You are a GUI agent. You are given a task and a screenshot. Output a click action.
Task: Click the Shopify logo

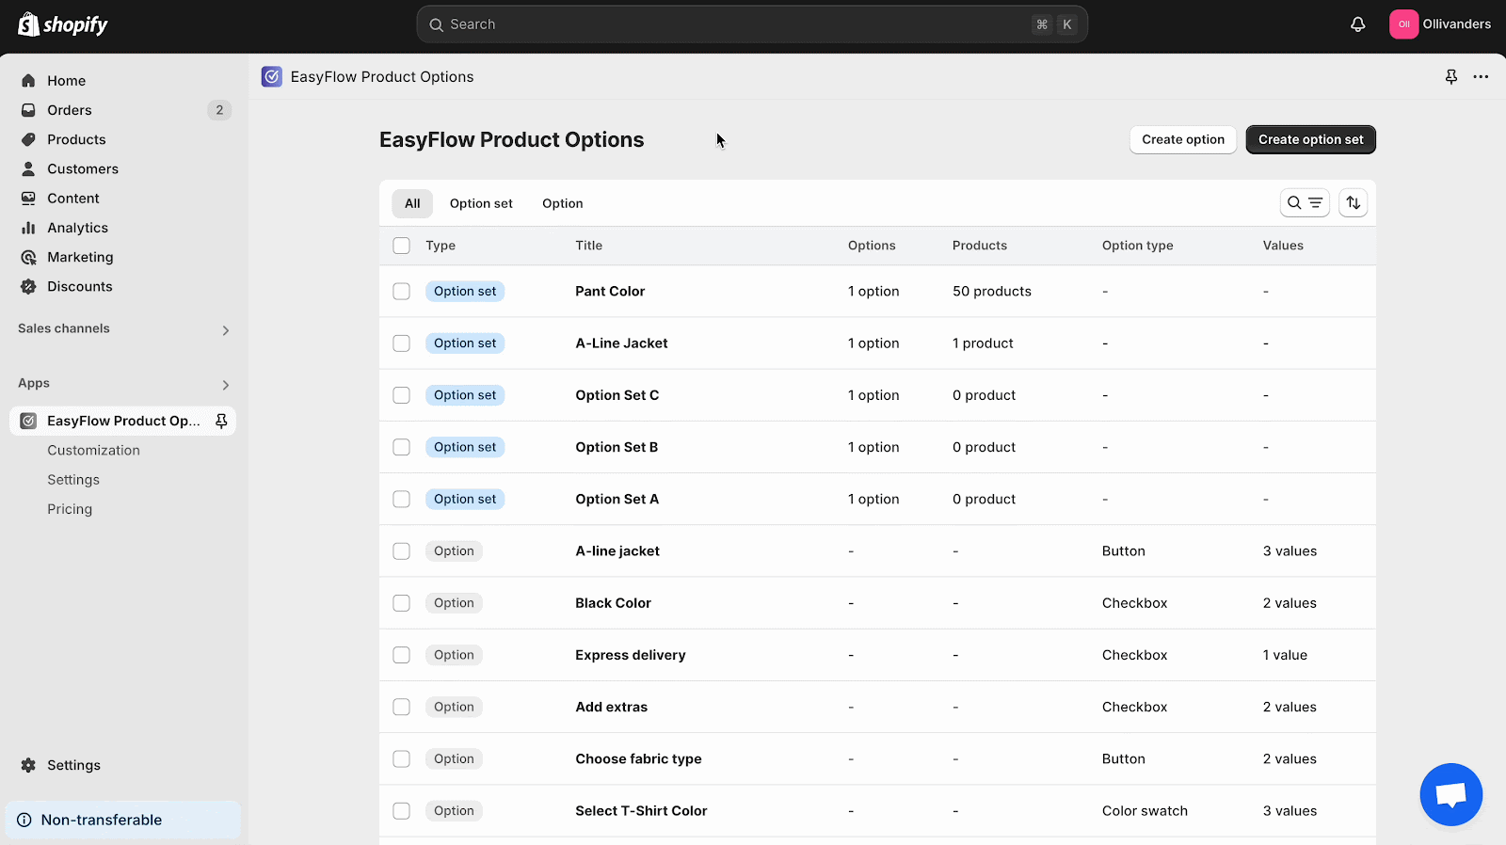click(x=63, y=24)
